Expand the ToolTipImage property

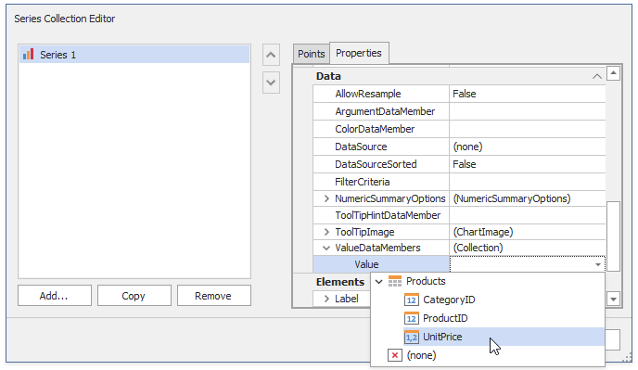[326, 232]
